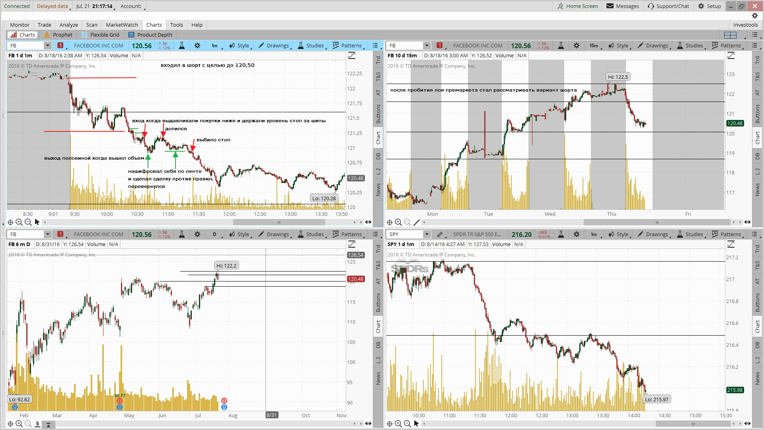Click horizontal scrollbar thumb under FB 15m chart
The image size is (764, 430).
657,222
